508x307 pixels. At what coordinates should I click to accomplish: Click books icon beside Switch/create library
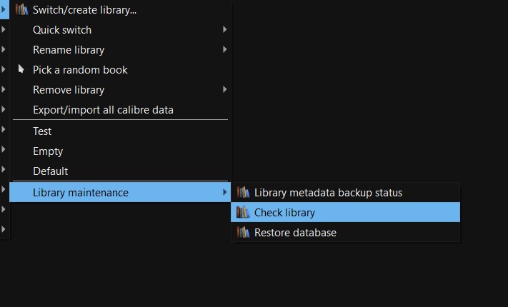pos(21,10)
